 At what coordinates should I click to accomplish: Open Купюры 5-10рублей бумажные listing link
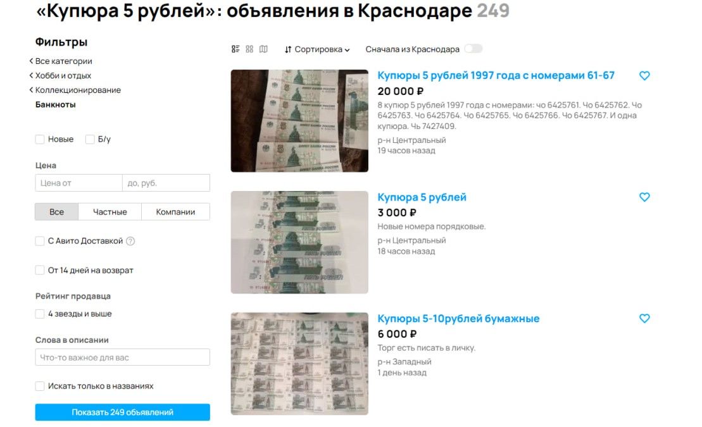click(x=458, y=319)
